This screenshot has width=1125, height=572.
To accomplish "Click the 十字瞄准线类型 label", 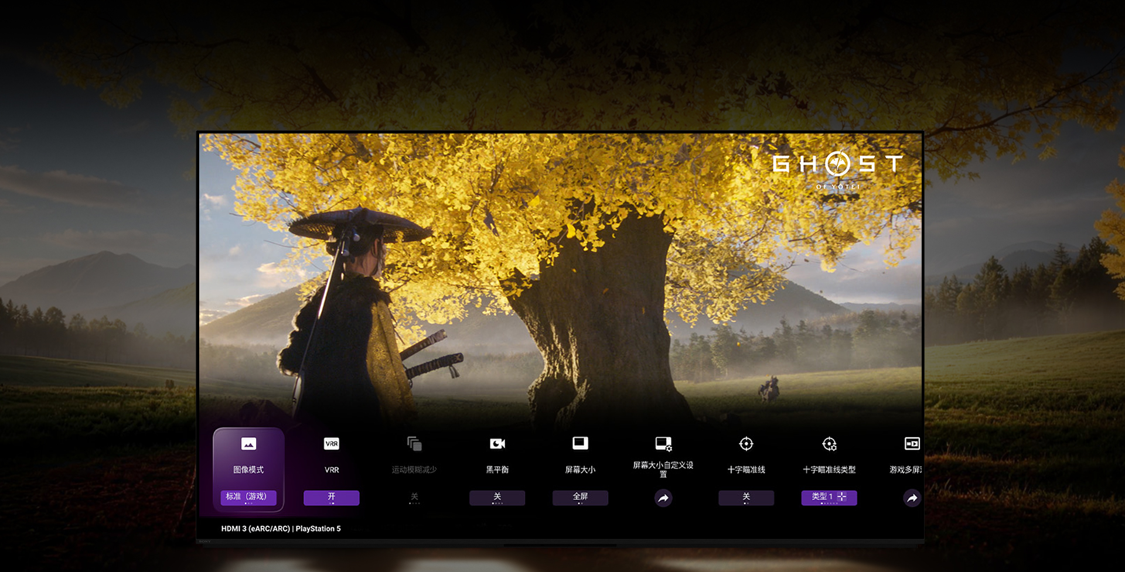I will [x=829, y=470].
